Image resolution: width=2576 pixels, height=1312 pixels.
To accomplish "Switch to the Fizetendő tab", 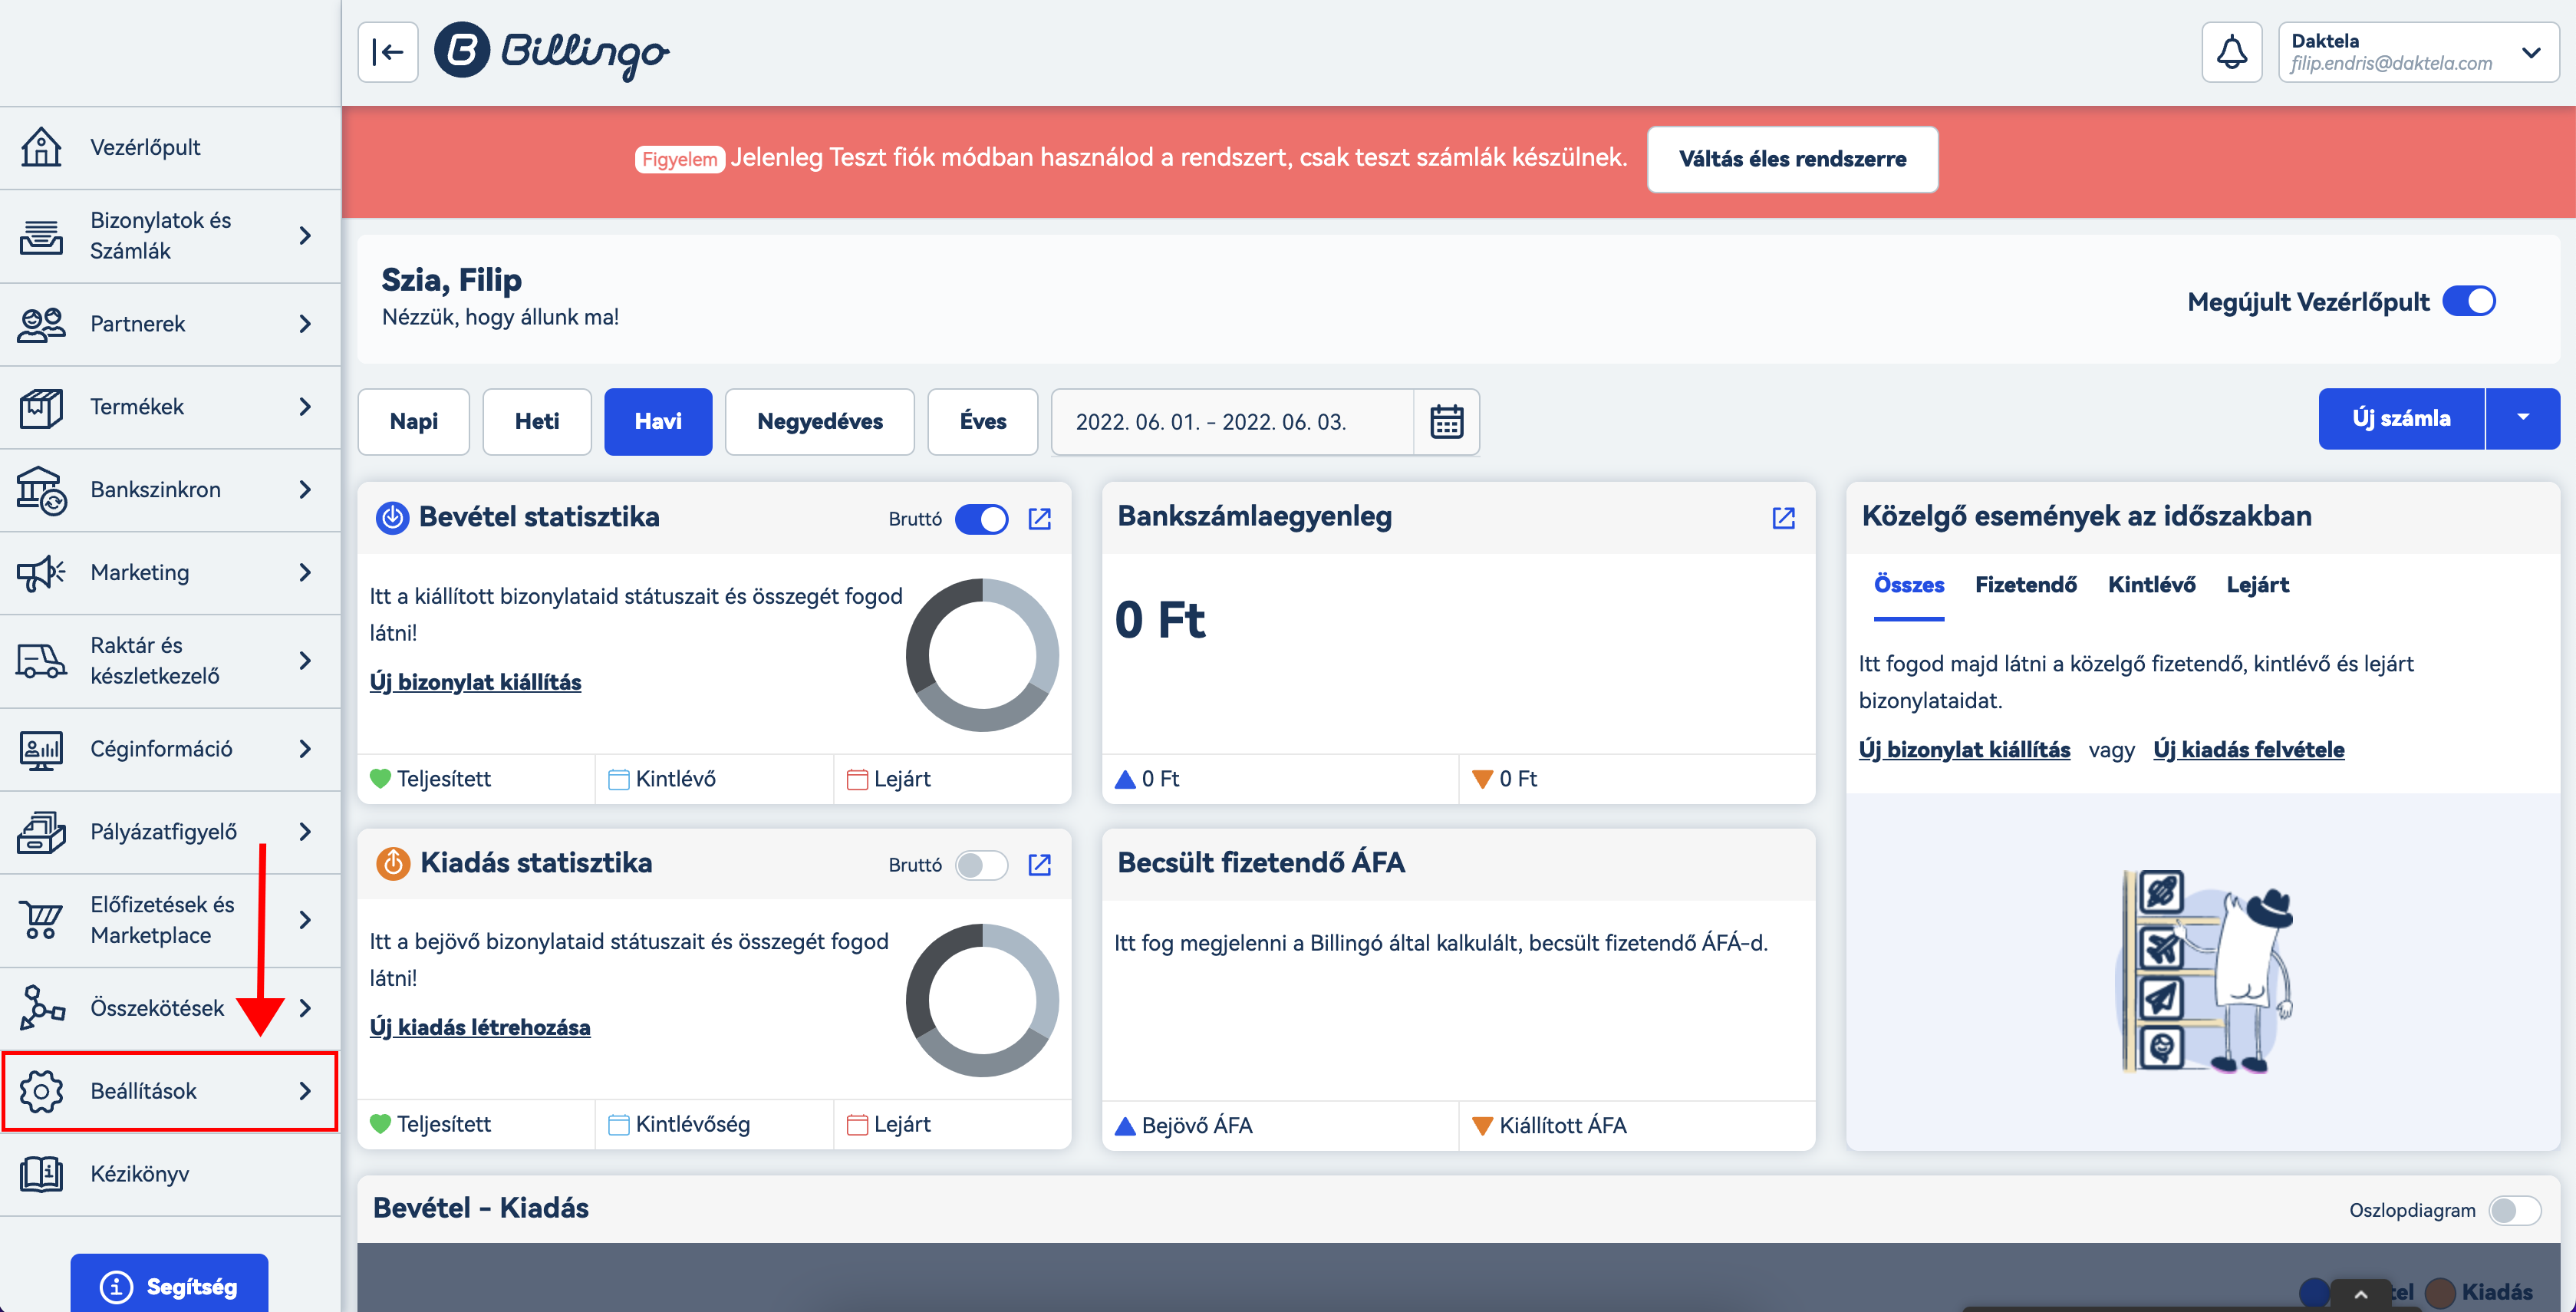I will pos(2025,584).
